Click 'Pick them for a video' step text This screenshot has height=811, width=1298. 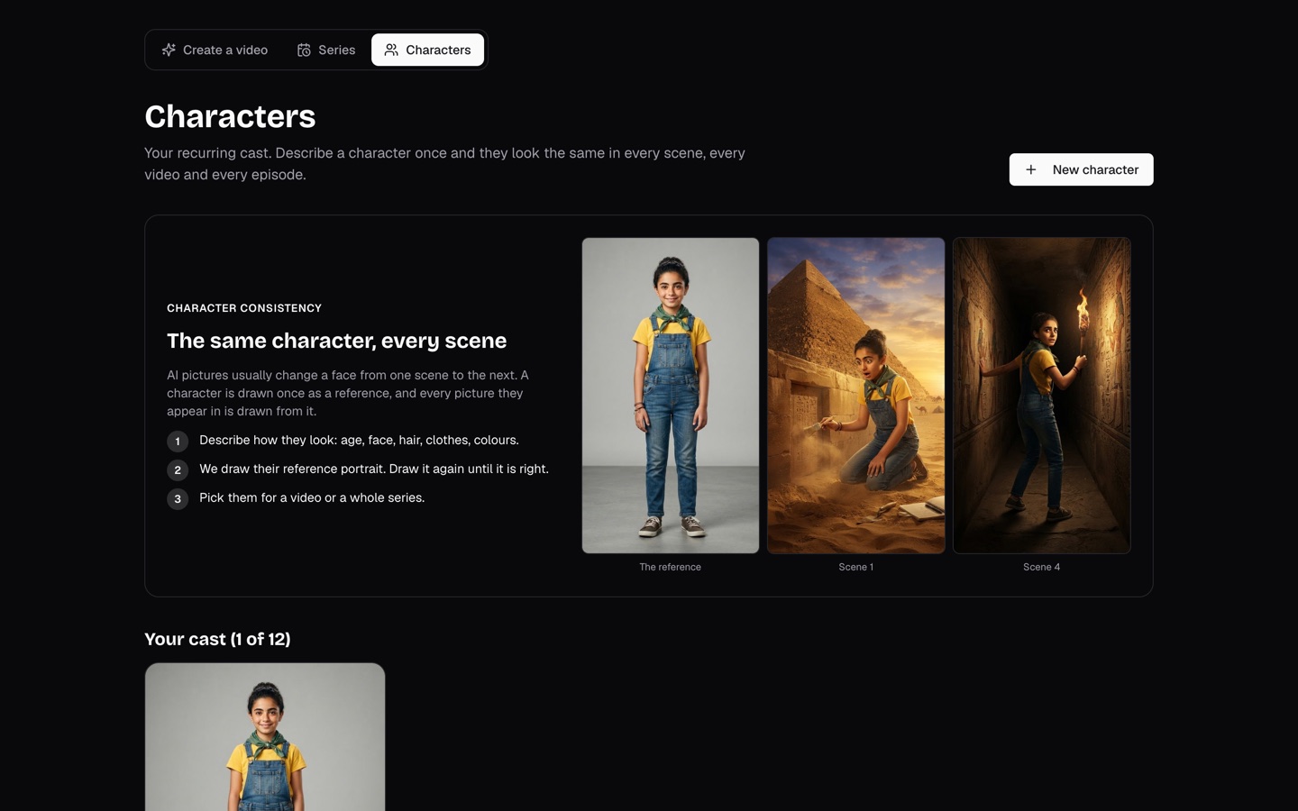312,497
